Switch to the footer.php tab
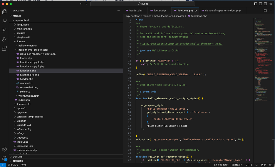 (160, 11)
